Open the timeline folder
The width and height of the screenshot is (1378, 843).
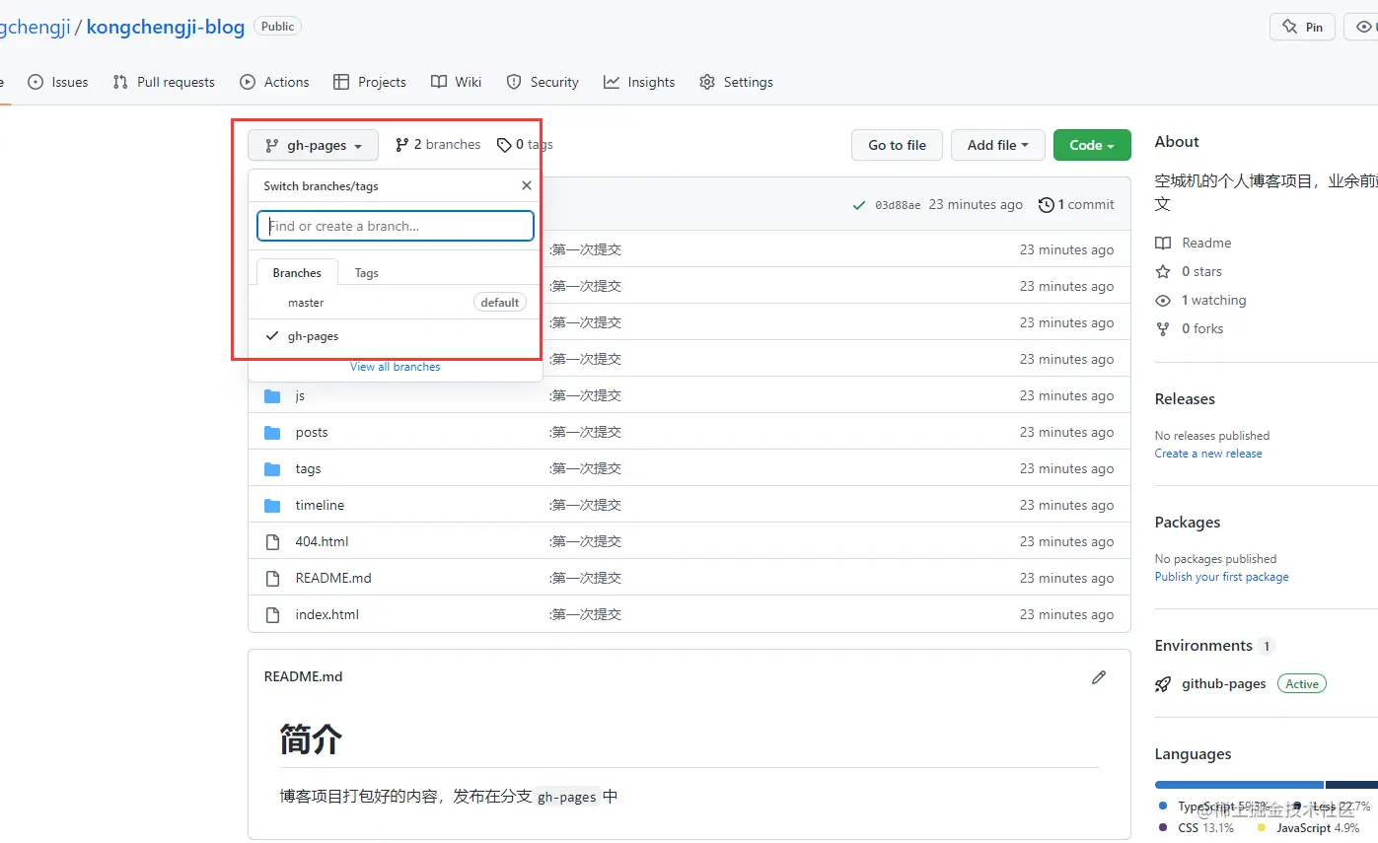coord(320,505)
